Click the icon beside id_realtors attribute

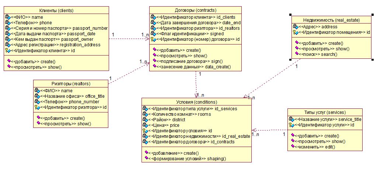tap(153, 28)
